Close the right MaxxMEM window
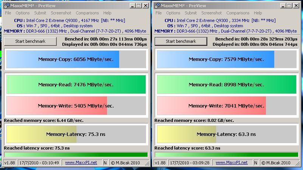Viewport: 303px width, 170px height. [x=296, y=6]
